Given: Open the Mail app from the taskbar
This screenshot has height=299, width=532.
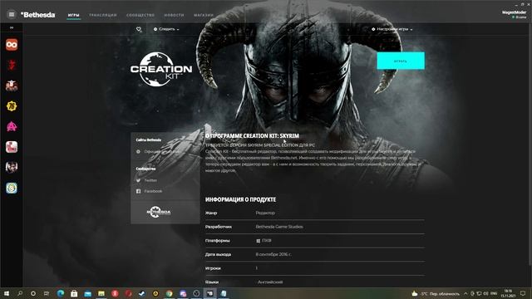Looking at the screenshot, I should click(x=87, y=293).
